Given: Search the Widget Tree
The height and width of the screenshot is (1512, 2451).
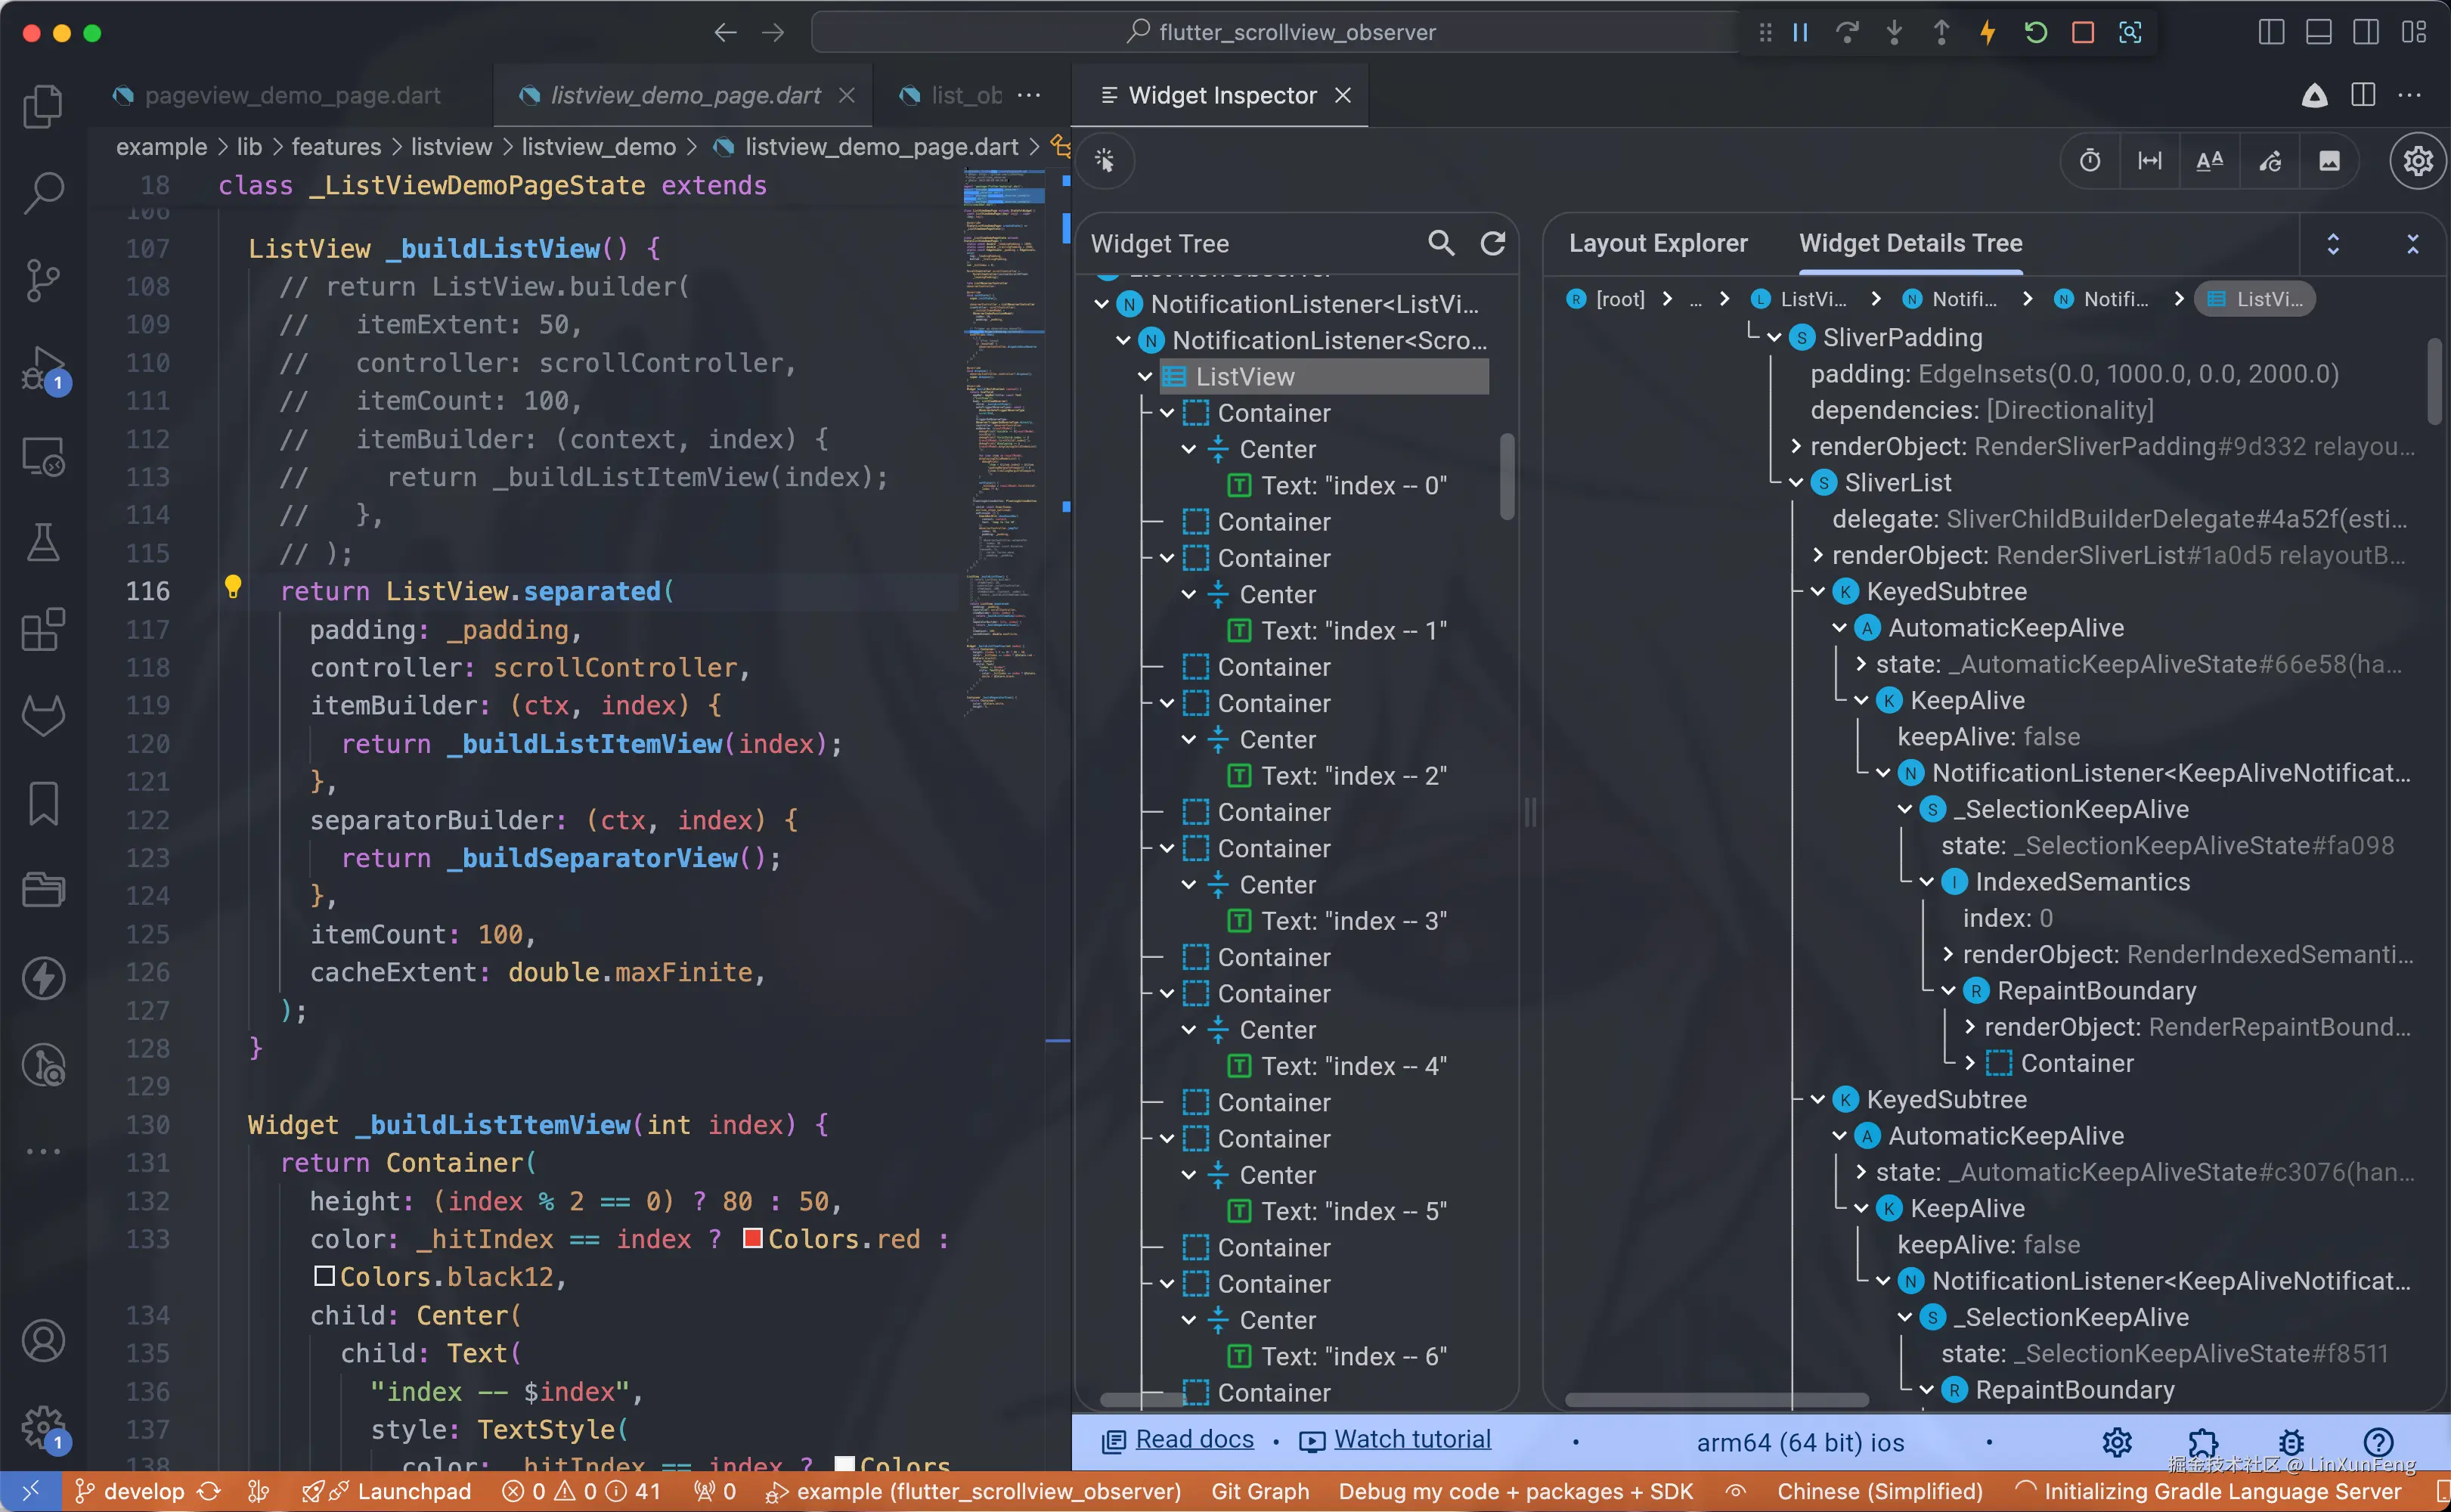Looking at the screenshot, I should pos(1441,243).
